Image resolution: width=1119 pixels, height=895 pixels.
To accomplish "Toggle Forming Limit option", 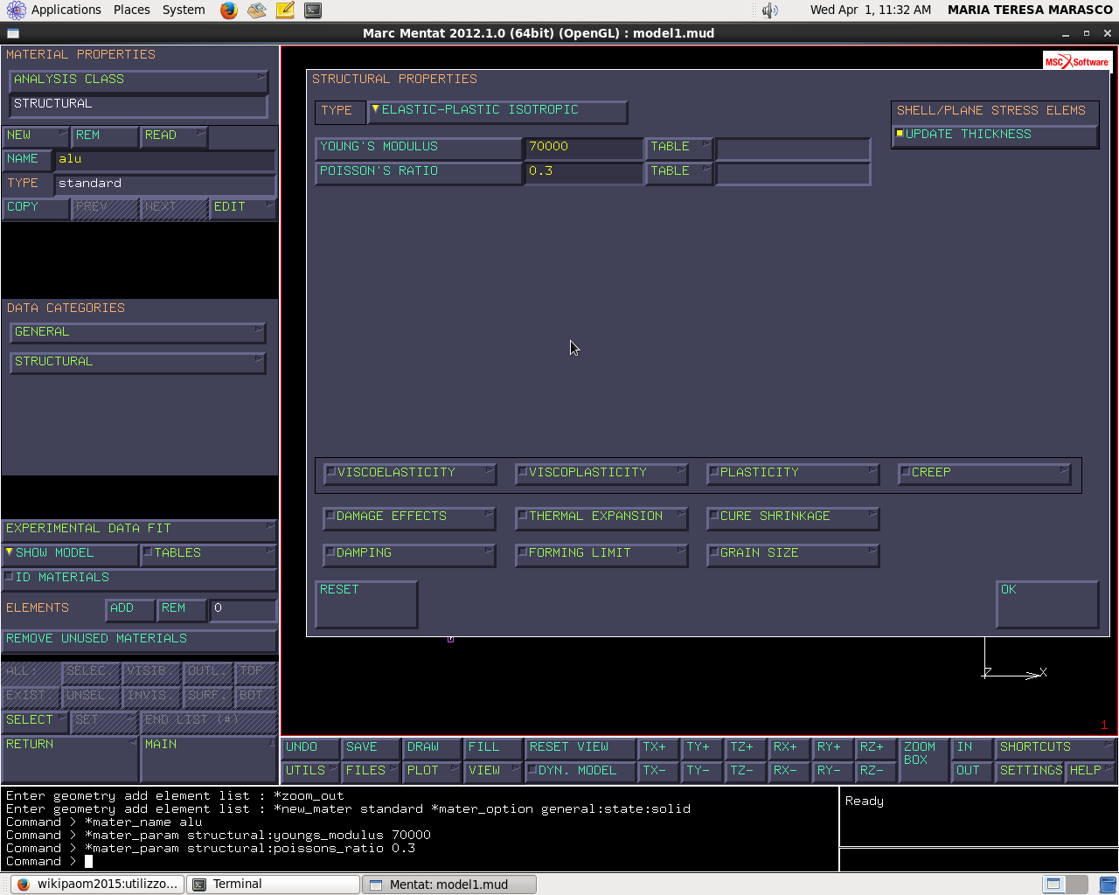I will coord(601,554).
